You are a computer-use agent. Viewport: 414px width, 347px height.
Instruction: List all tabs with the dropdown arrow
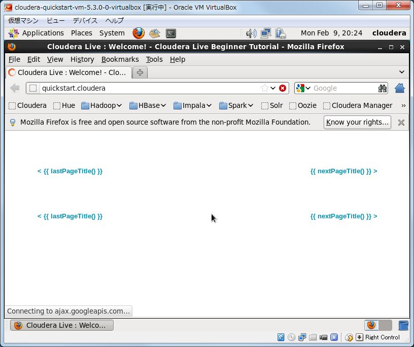(x=402, y=72)
